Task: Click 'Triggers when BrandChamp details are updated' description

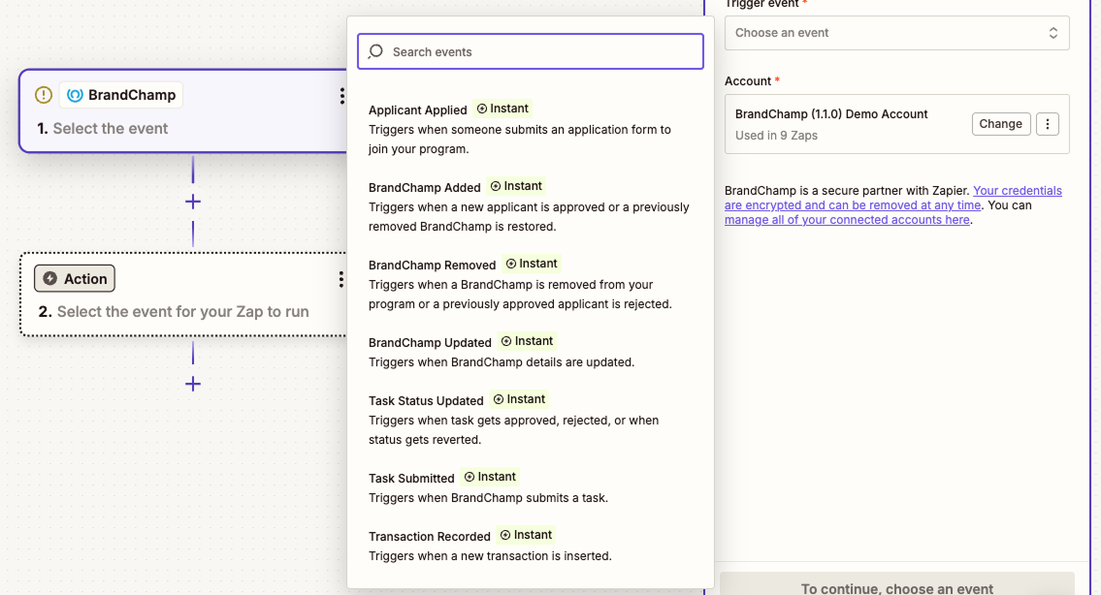Action: tap(502, 362)
